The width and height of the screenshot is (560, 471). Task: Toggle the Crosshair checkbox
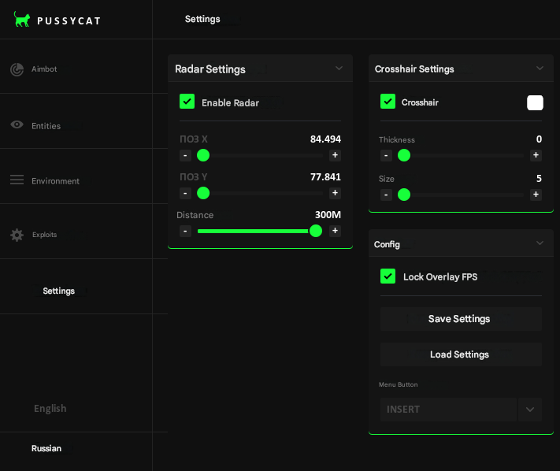tap(388, 102)
